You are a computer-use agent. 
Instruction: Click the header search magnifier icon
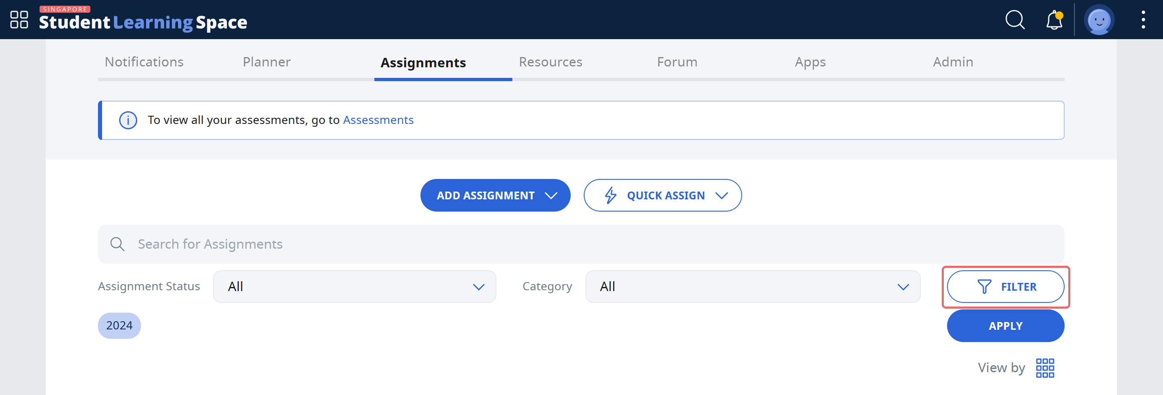tap(1015, 20)
